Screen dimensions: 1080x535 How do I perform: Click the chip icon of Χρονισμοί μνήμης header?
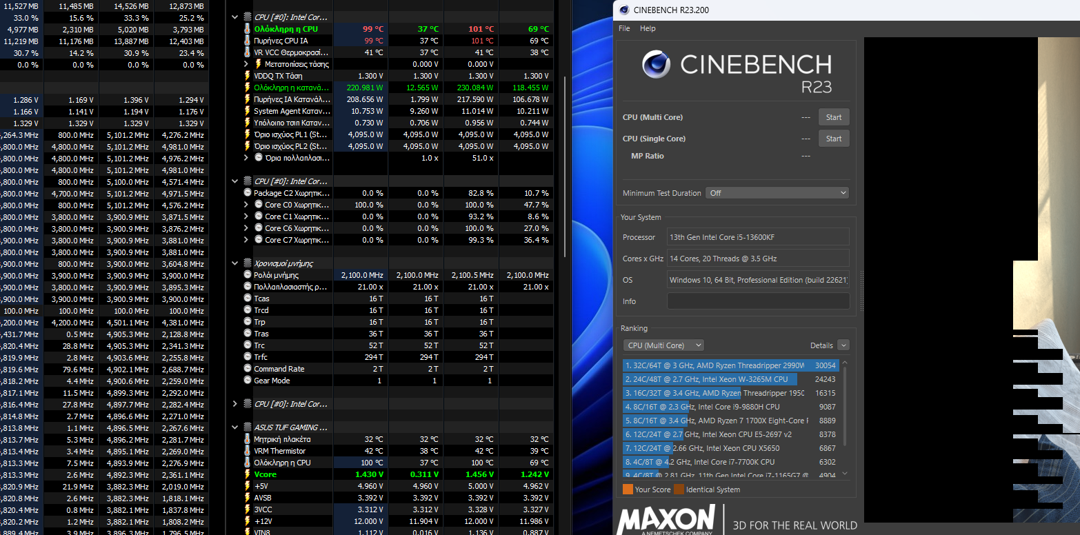coord(248,263)
